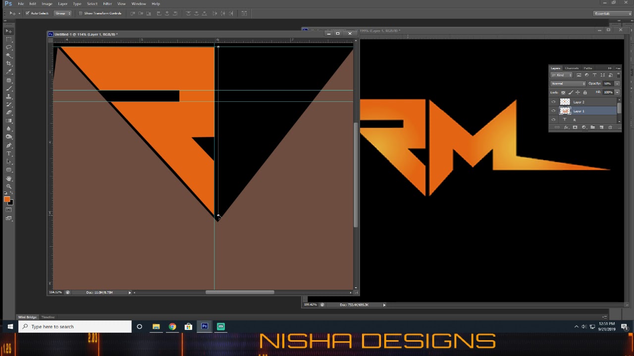Click the black background color swatch
The height and width of the screenshot is (356, 634).
pyautogui.click(x=11, y=203)
